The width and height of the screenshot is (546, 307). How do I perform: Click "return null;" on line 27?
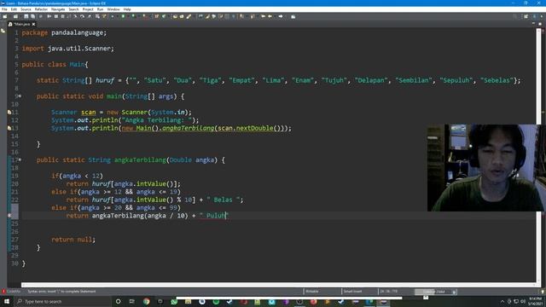[x=73, y=240]
